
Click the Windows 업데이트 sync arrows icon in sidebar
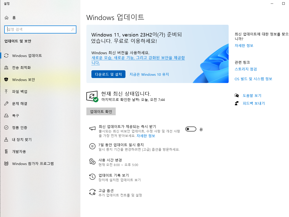[6, 55]
